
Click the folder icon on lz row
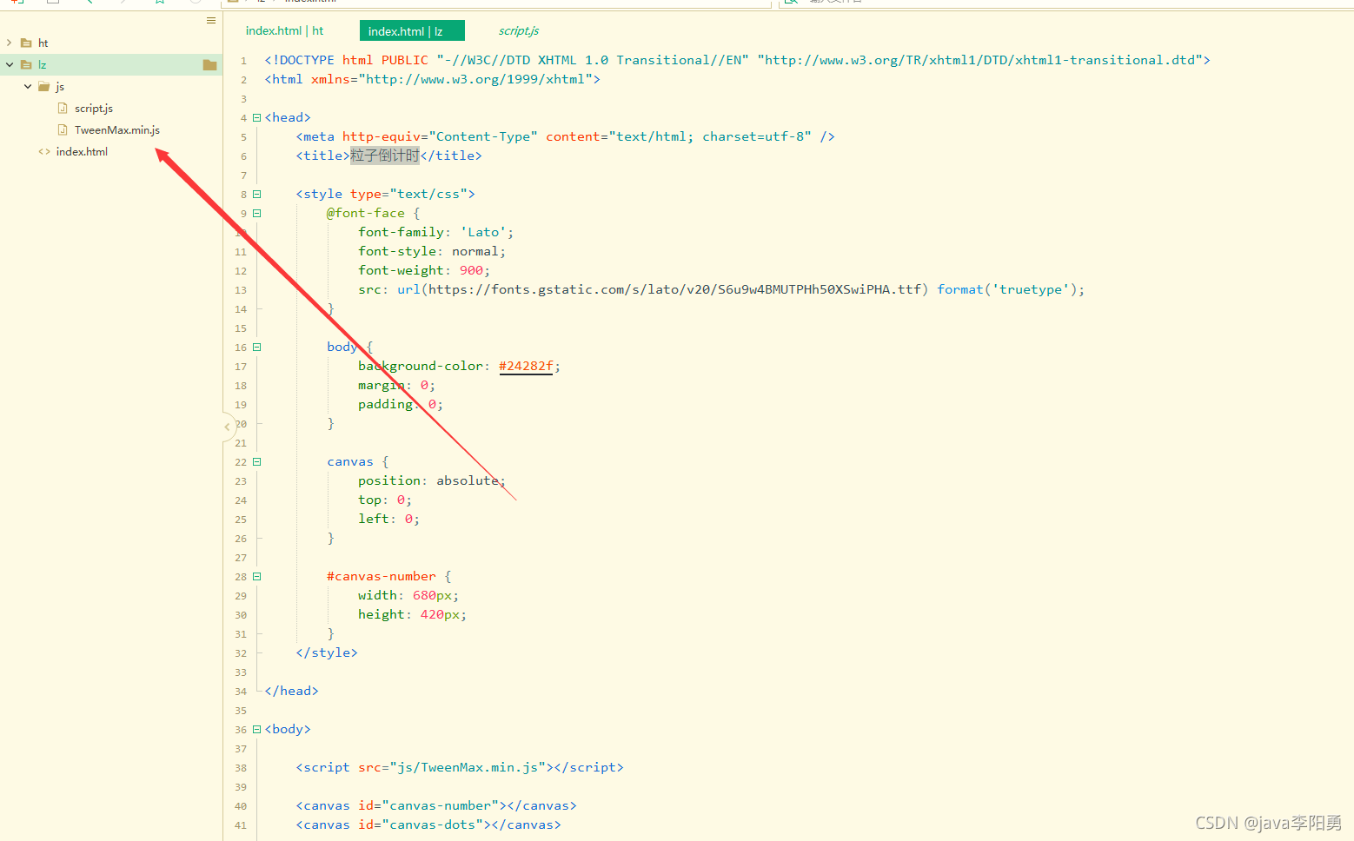coord(209,64)
